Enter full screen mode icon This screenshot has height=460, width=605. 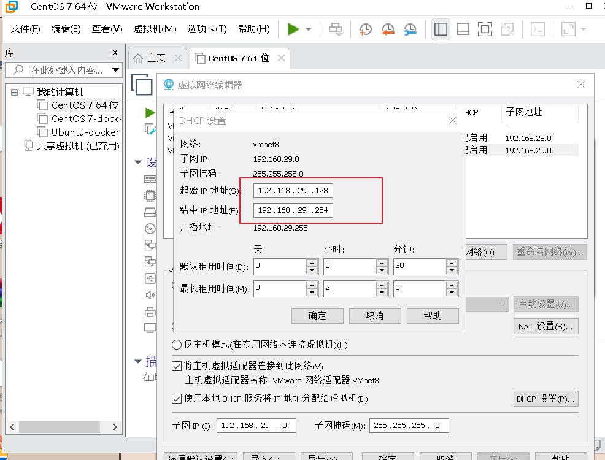(485, 29)
